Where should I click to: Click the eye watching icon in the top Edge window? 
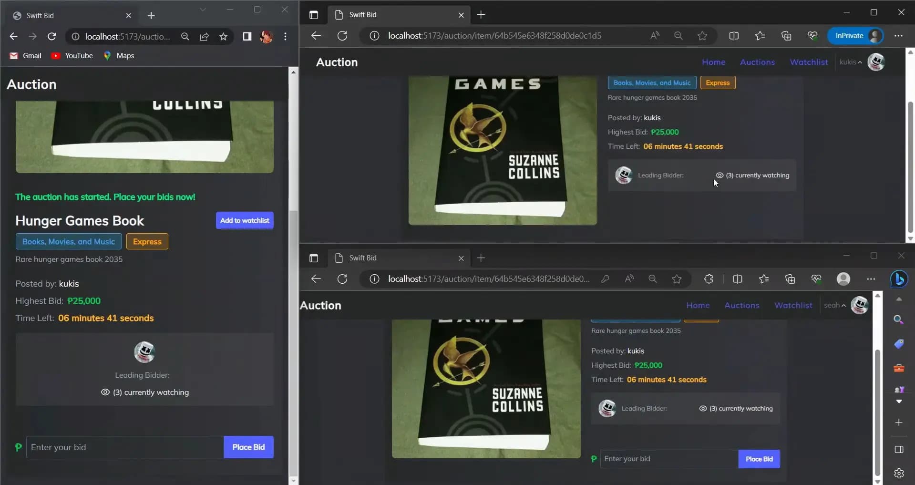click(720, 175)
